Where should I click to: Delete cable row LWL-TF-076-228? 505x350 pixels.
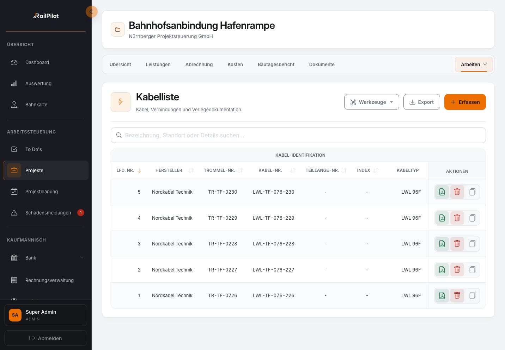(457, 244)
